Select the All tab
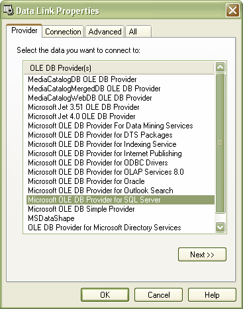Viewport: 243px width, 309px height. (138, 32)
